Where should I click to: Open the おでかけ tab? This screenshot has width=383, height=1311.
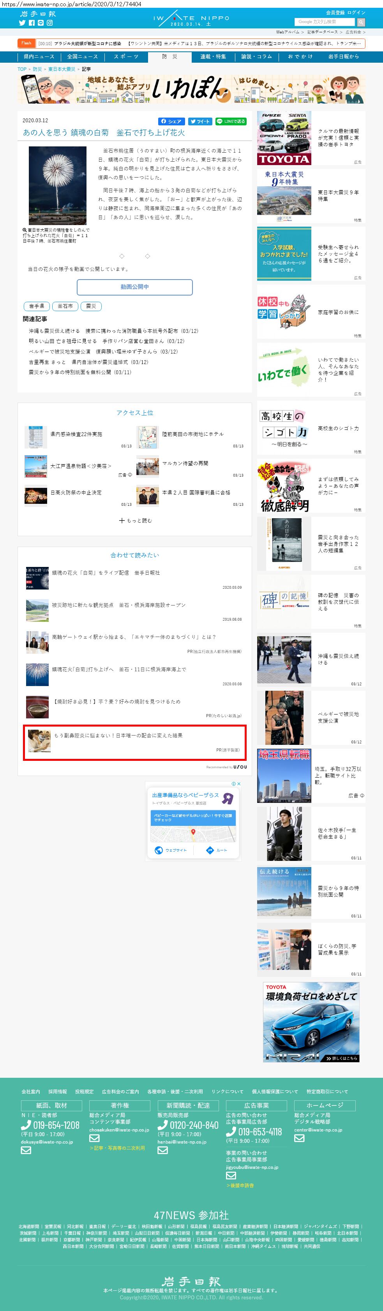(x=300, y=56)
